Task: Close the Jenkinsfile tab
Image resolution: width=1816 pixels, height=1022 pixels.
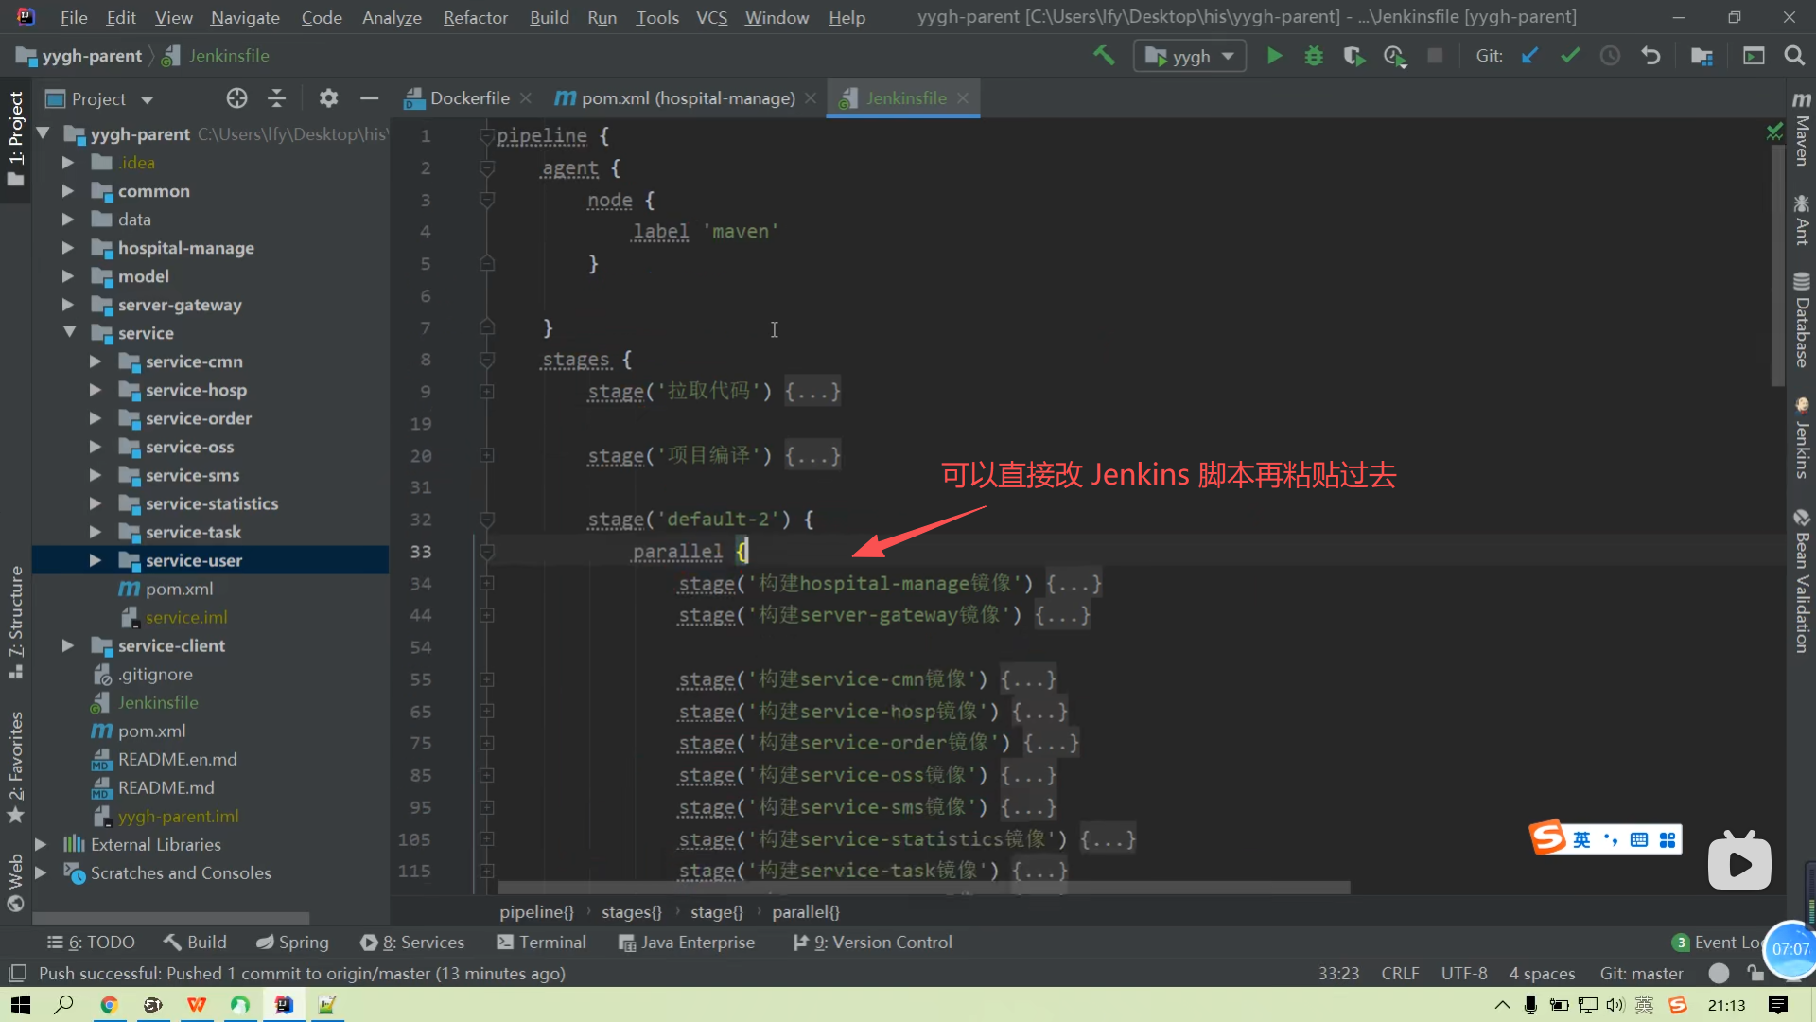Action: (963, 98)
